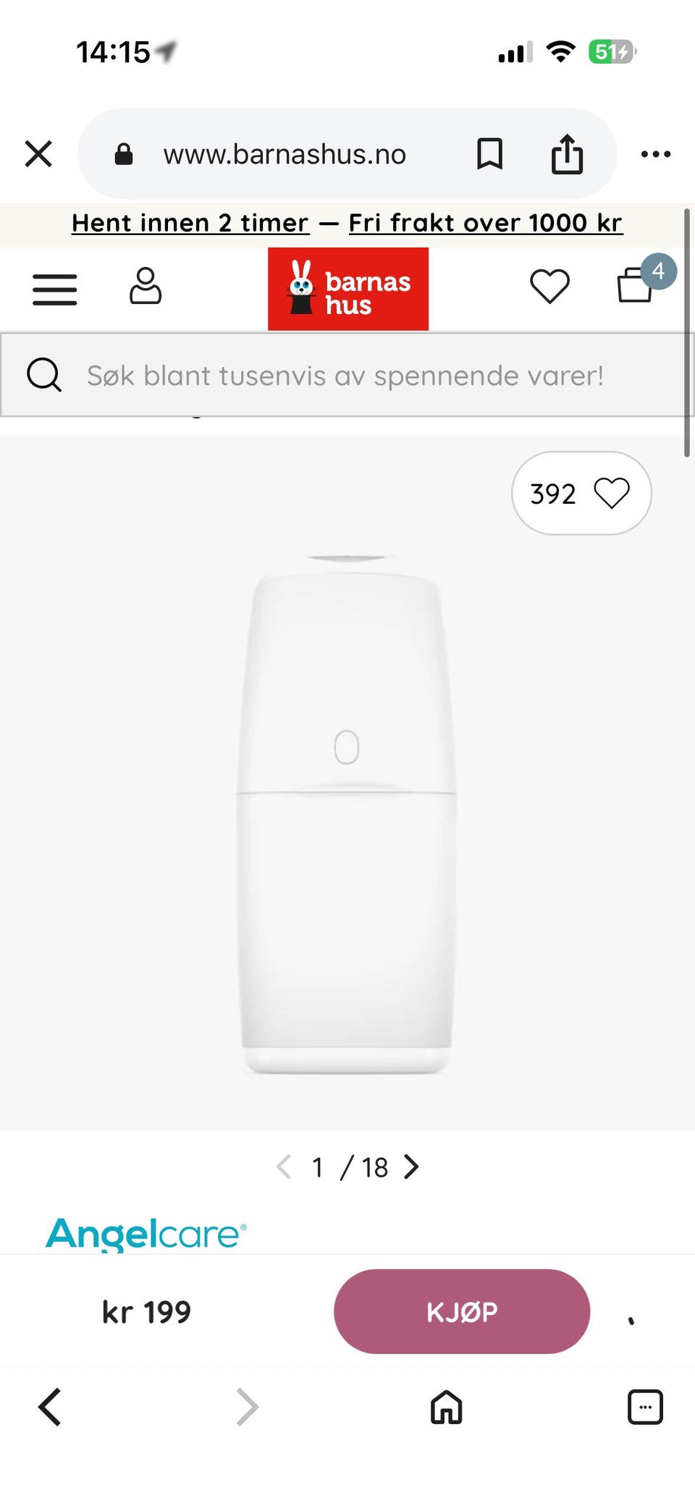Bookmark this page in the browser

489,154
